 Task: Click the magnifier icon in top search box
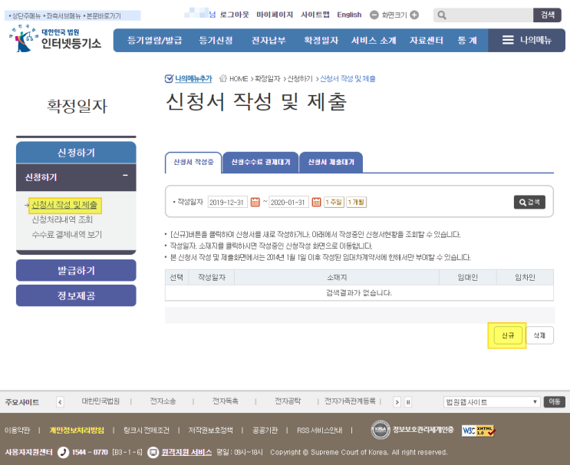pyautogui.click(x=442, y=15)
